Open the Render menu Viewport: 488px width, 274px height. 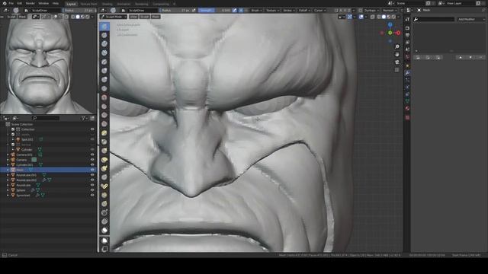30,3
